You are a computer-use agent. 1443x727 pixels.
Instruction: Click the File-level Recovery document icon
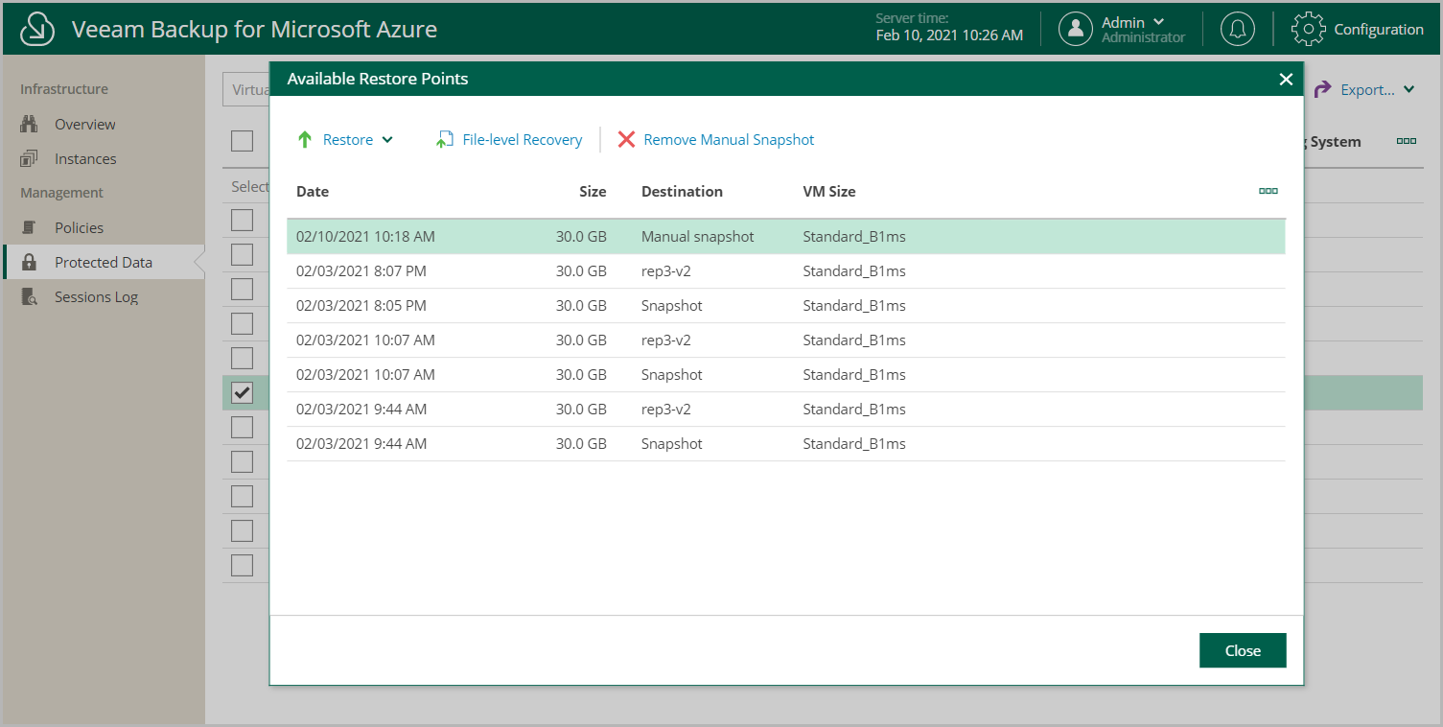click(444, 140)
